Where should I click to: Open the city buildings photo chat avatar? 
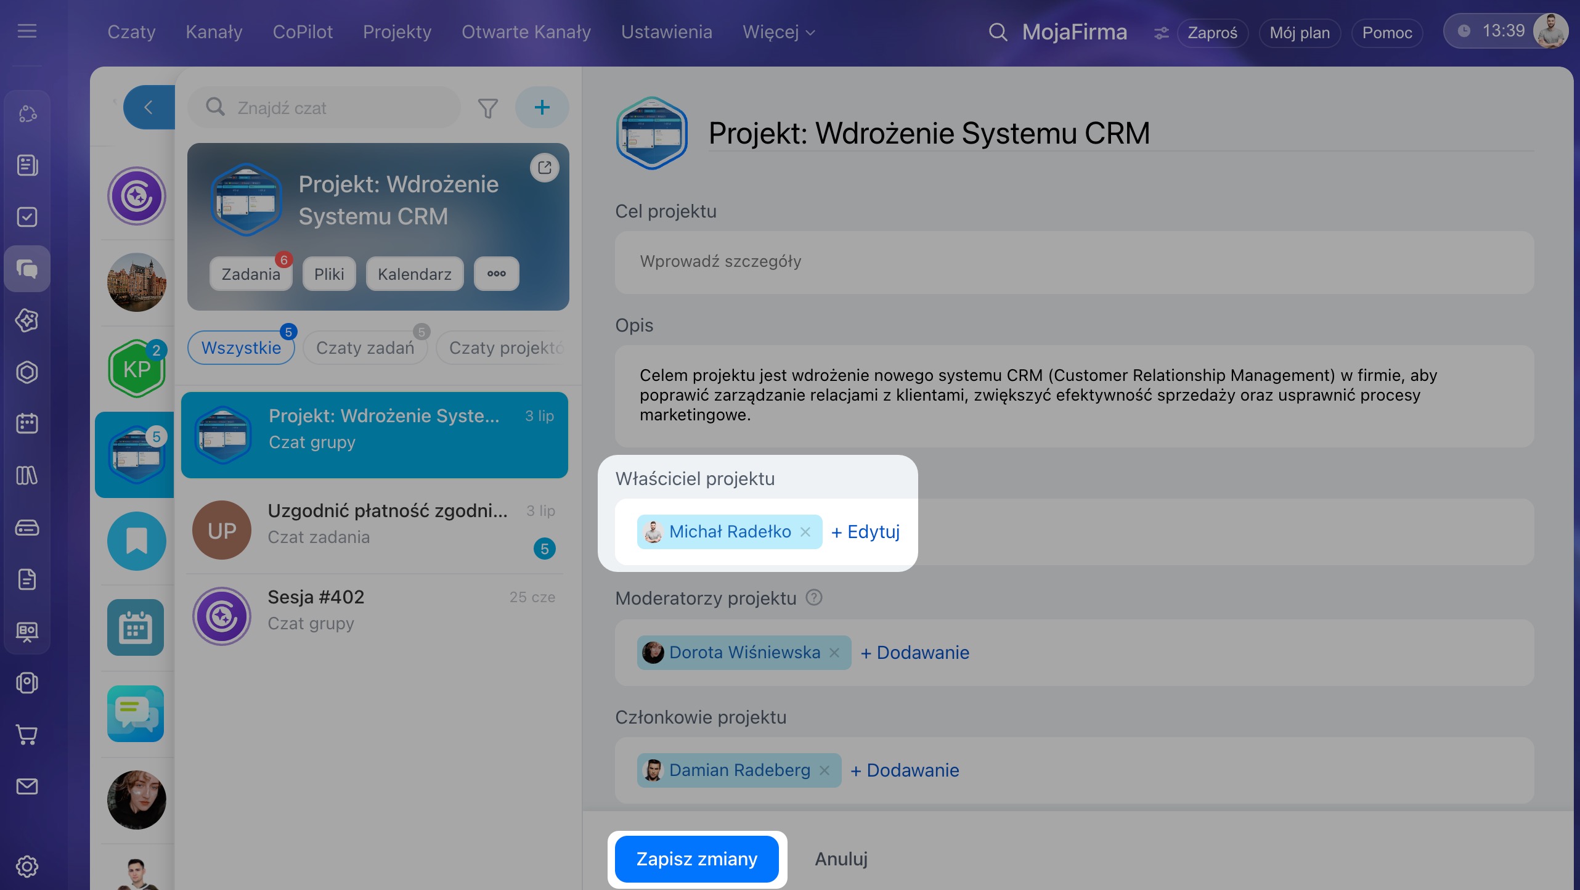point(137,282)
